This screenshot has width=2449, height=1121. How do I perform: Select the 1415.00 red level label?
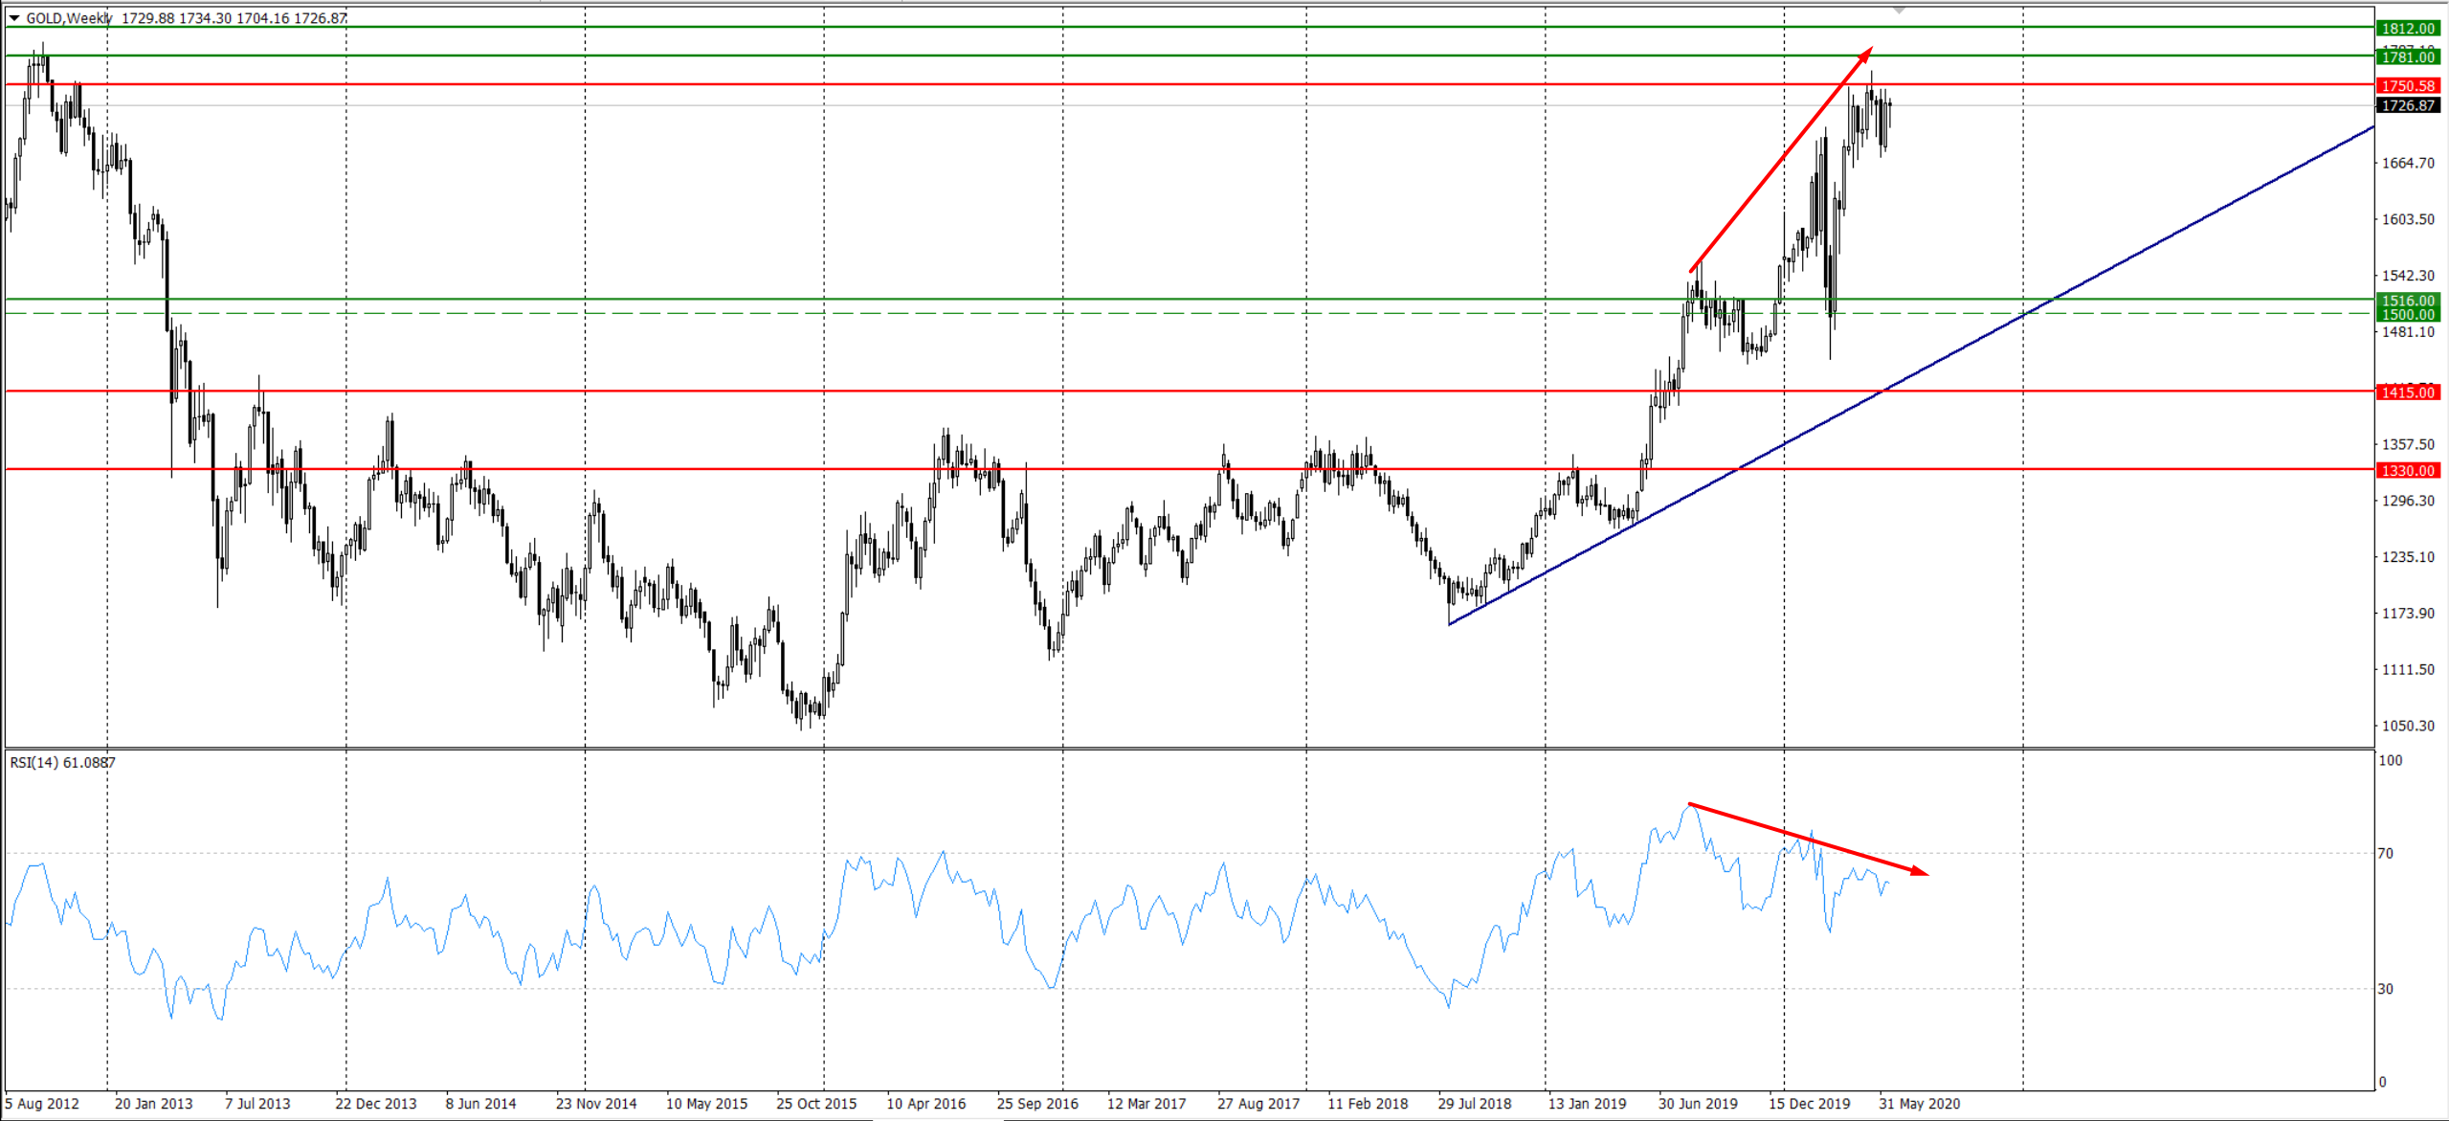click(x=2408, y=392)
